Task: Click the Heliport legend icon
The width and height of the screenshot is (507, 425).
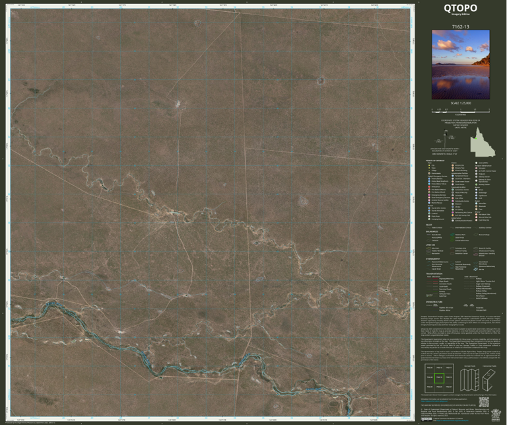Action: point(476,168)
